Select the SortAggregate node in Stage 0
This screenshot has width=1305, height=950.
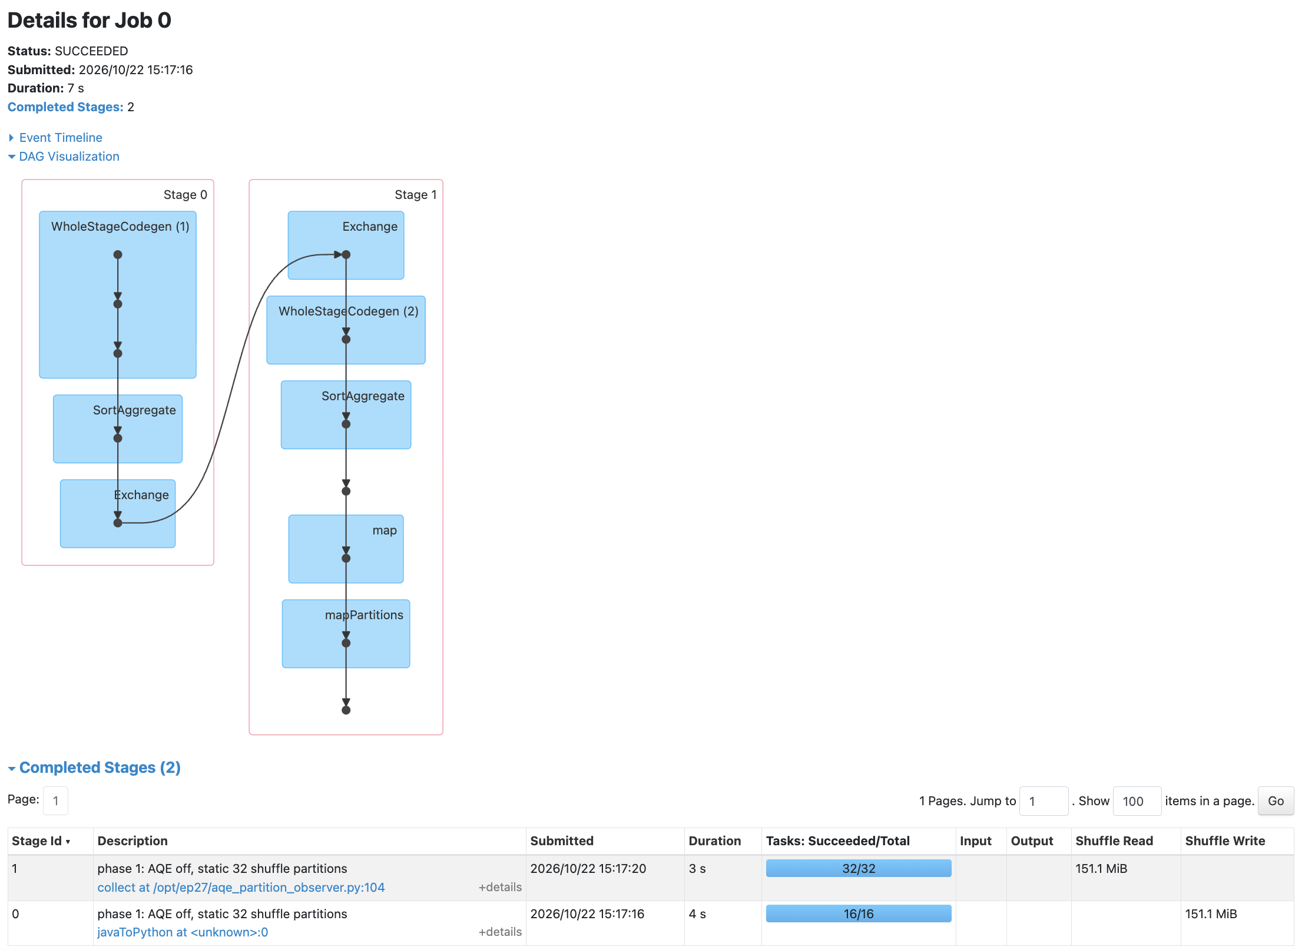point(118,429)
